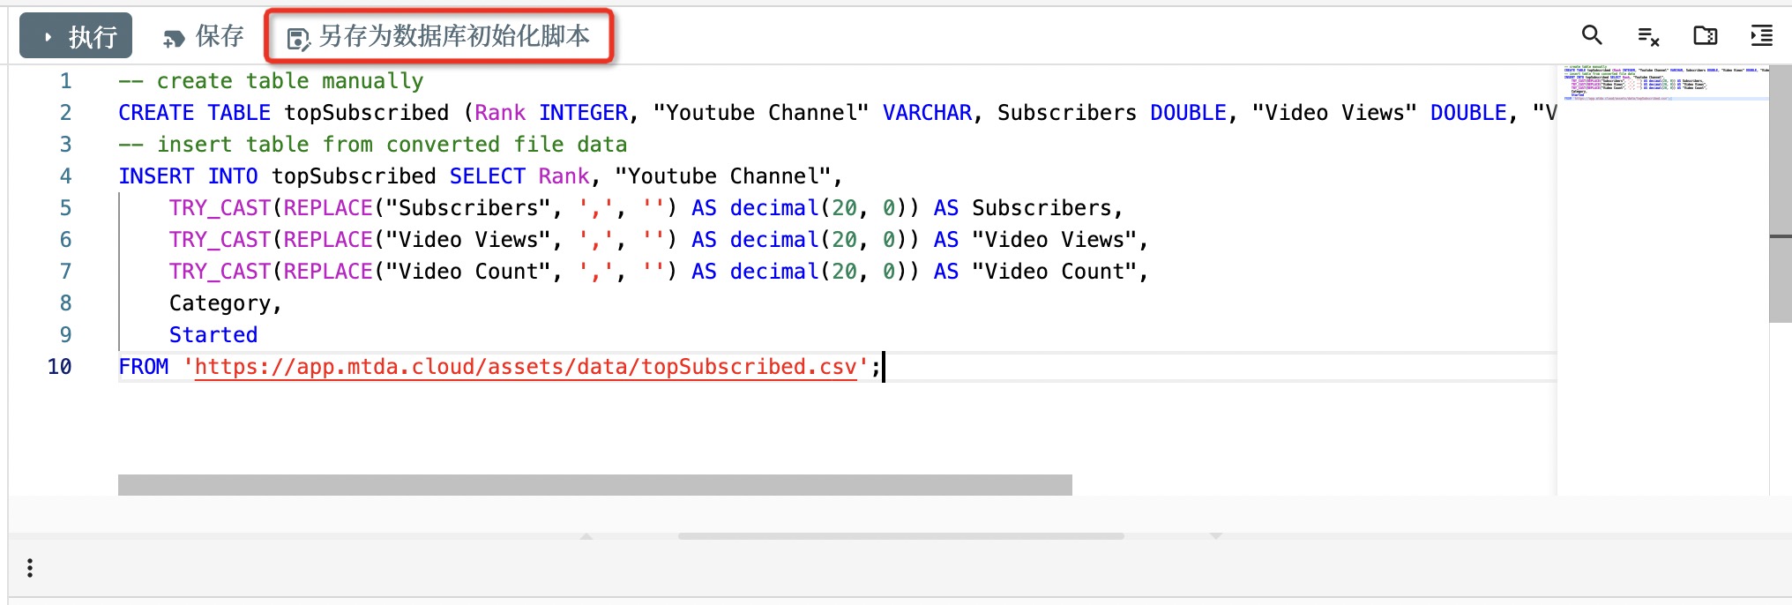Click the editor's vertical scrollbar thumb
Viewport: 1792px width, 605px height.
[x=1780, y=194]
